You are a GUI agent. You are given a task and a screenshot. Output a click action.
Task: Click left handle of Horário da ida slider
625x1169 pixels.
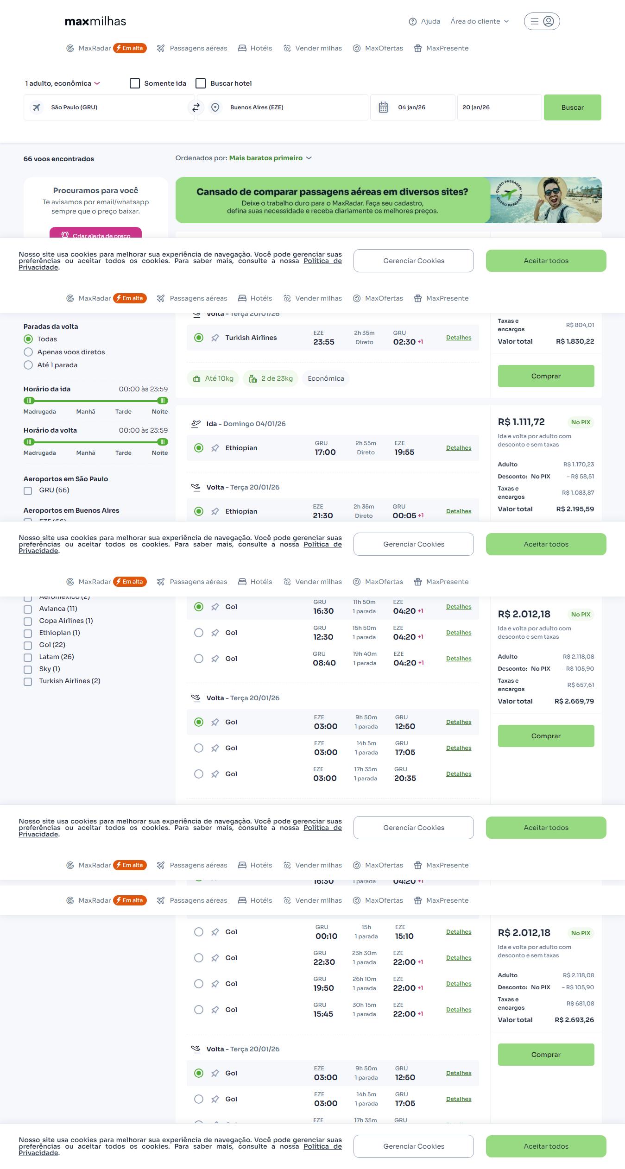[x=29, y=401]
